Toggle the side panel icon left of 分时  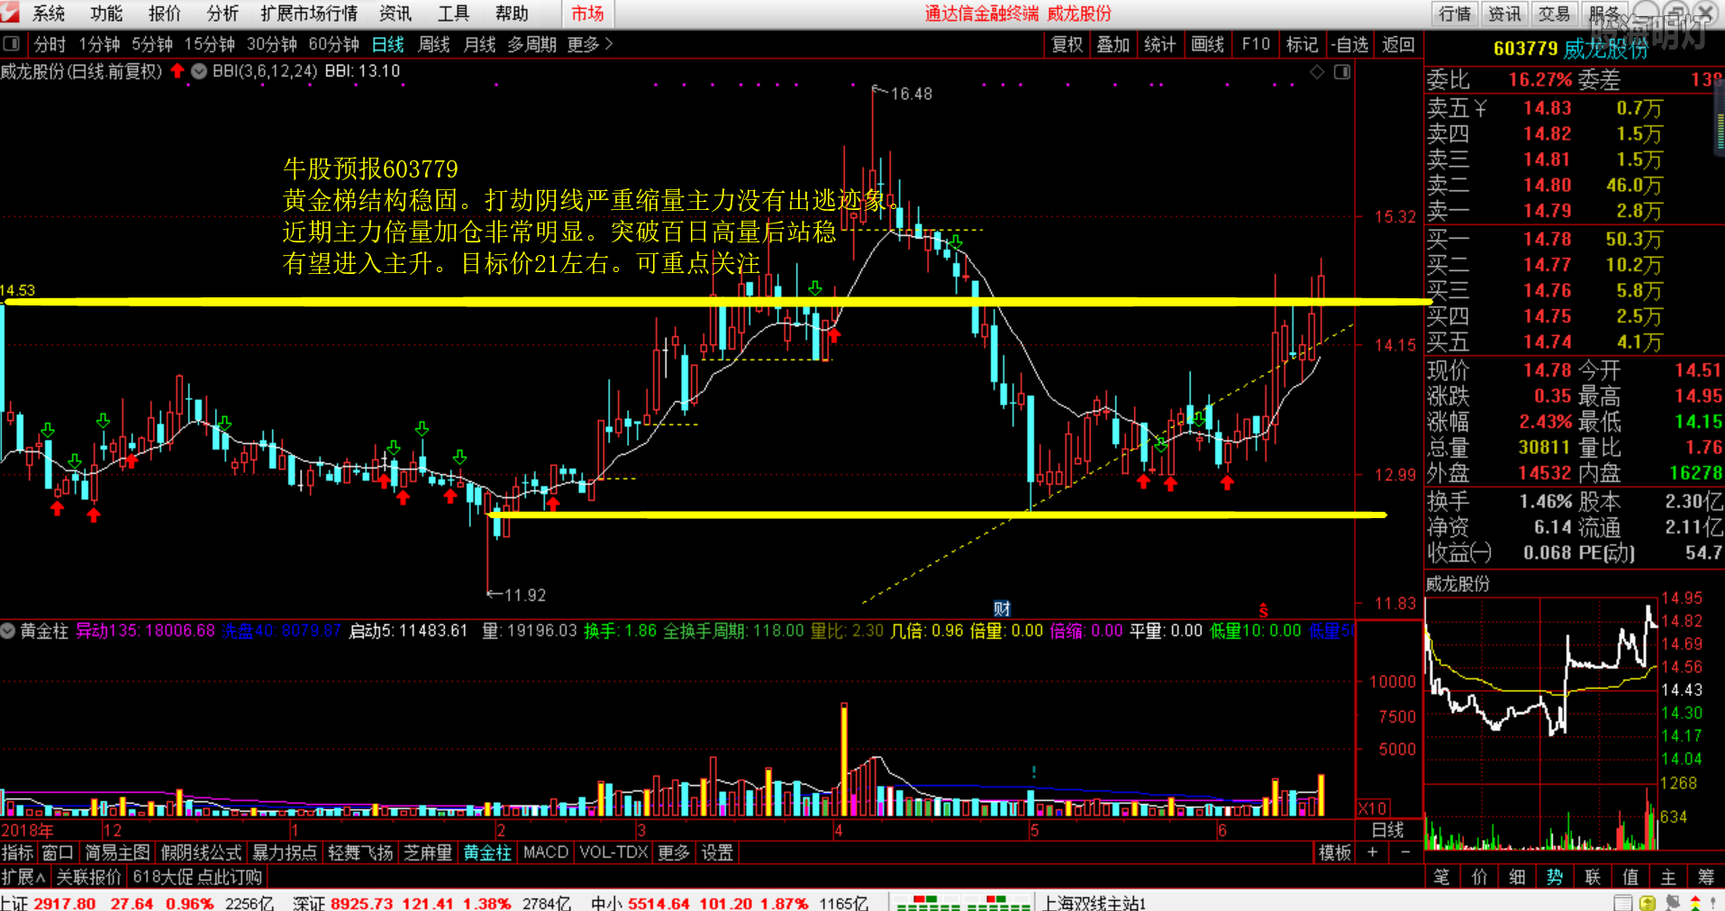click(x=12, y=43)
